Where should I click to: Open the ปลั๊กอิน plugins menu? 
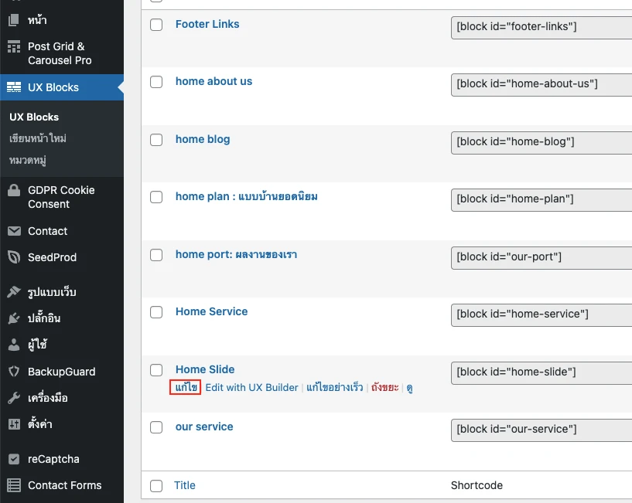43,318
